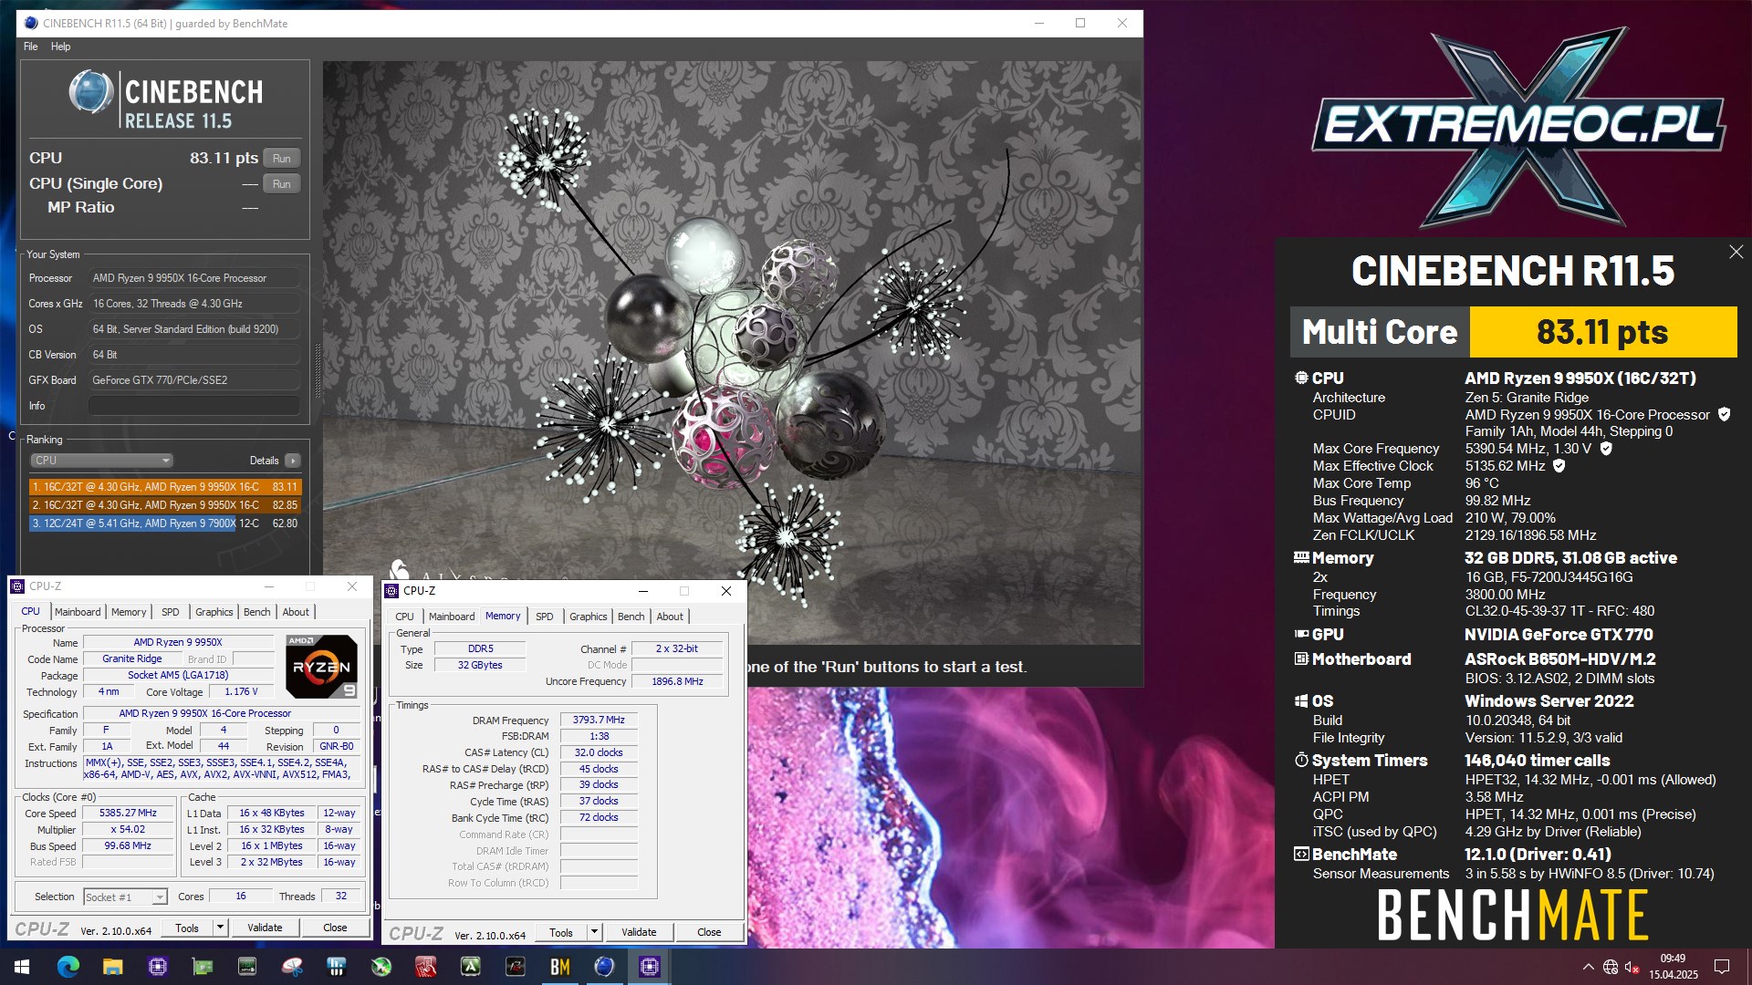Open SPD tab in right CPU-Z window
The height and width of the screenshot is (985, 1752).
point(545,617)
